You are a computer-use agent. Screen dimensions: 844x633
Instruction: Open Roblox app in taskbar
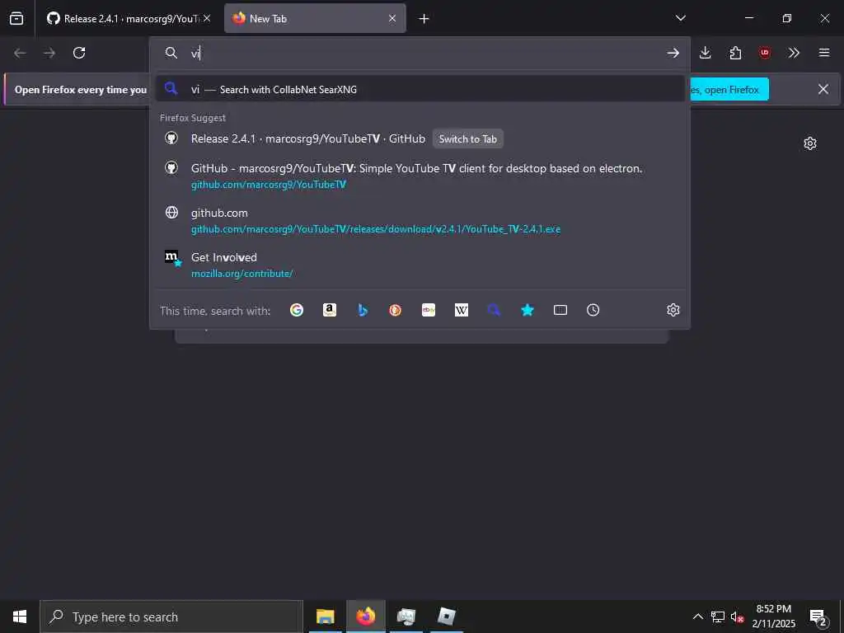447,617
